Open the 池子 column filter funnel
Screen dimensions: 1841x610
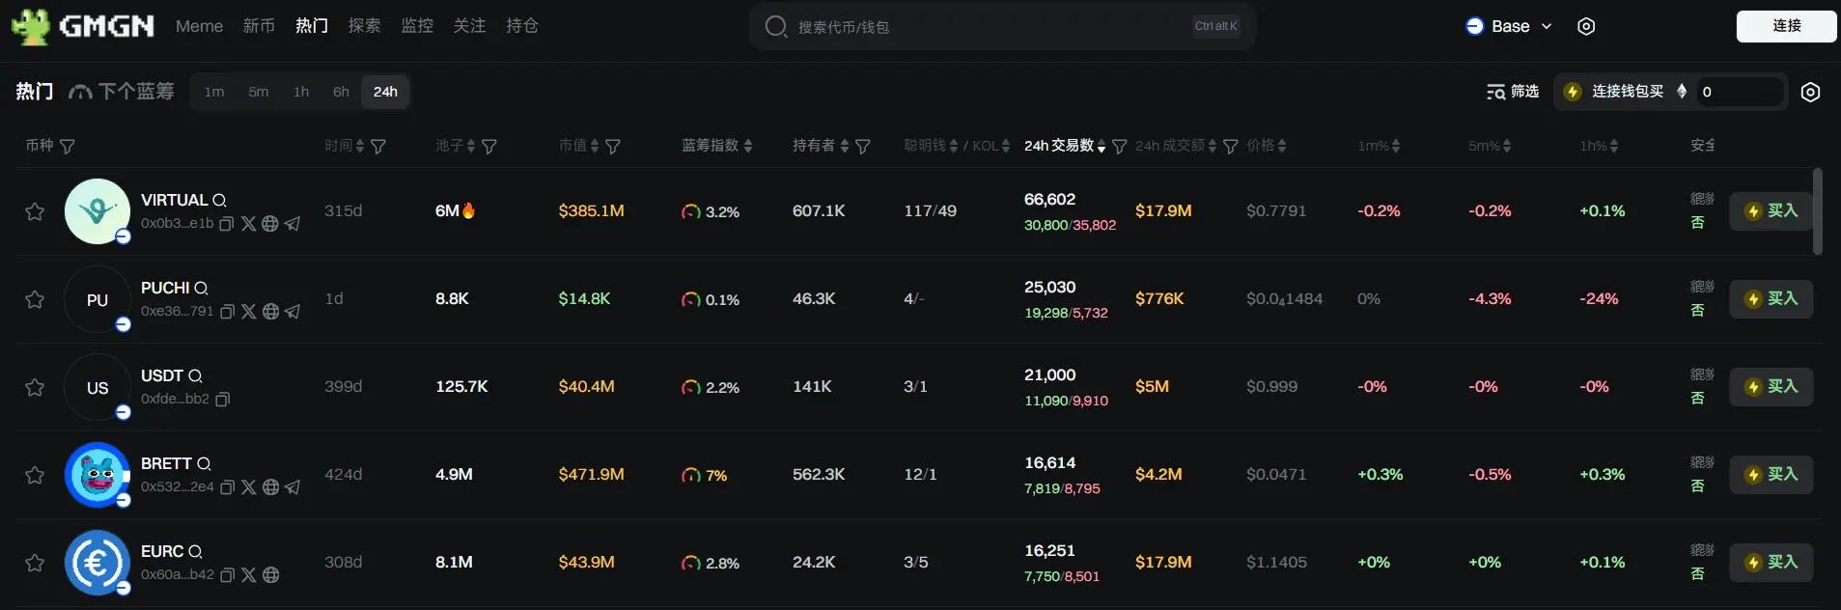tap(489, 147)
